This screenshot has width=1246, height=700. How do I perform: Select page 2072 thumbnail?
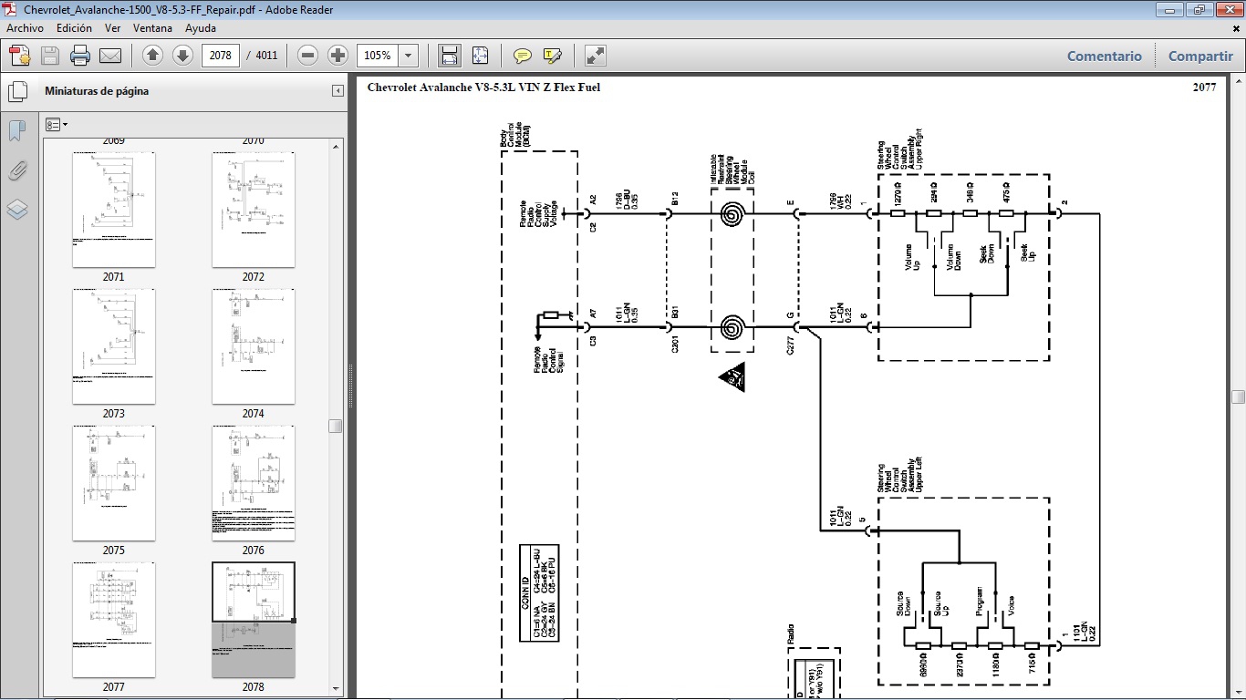[254, 210]
